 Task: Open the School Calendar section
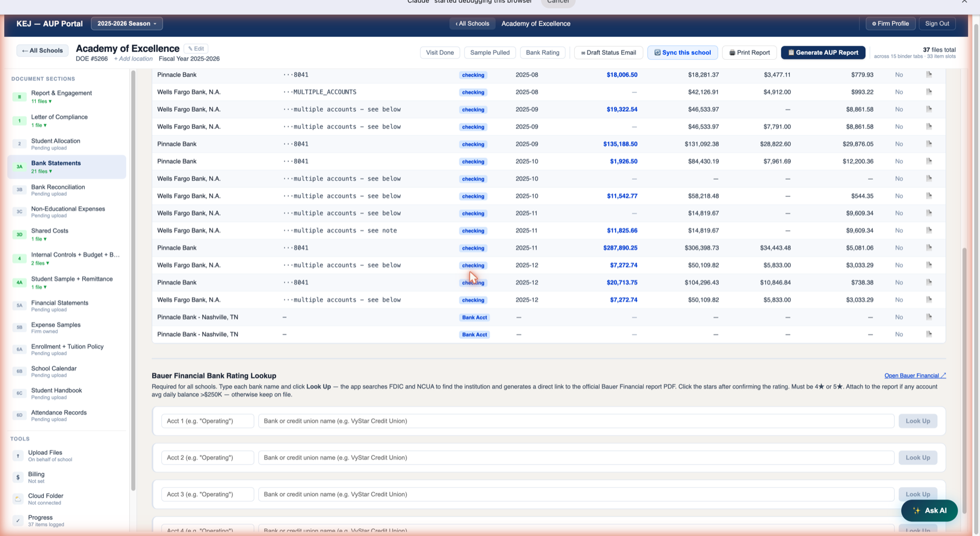67,371
